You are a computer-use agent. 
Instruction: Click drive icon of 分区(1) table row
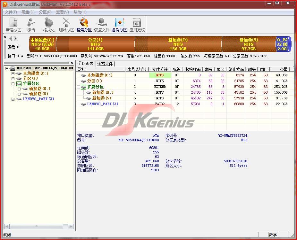tap(83, 81)
